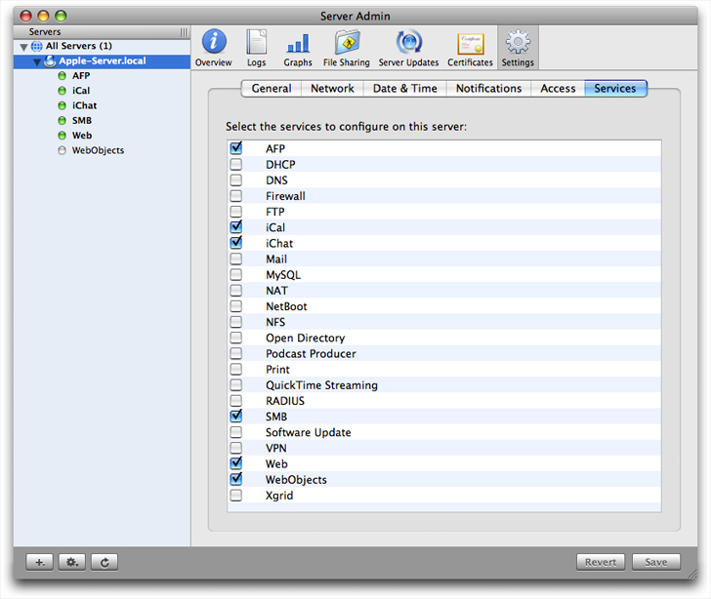Enable the DHCP service checkbox
The width and height of the screenshot is (711, 599).
(x=236, y=165)
